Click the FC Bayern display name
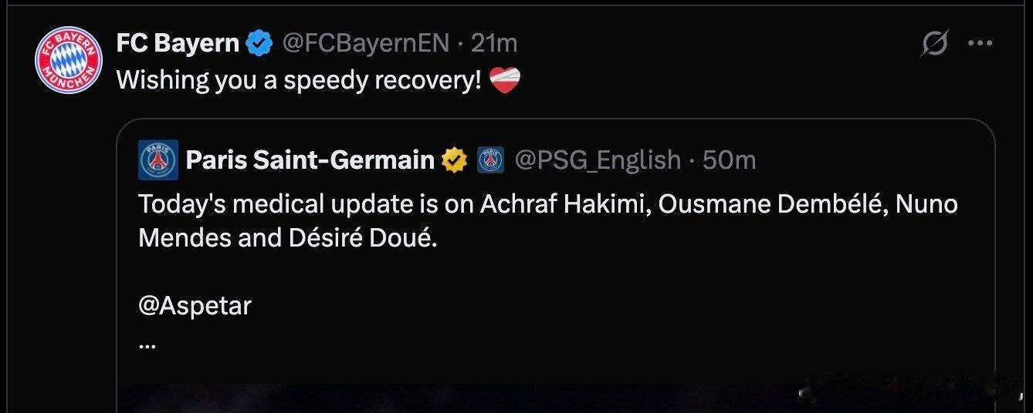Screen dimensions: 1033x413 (x=178, y=43)
